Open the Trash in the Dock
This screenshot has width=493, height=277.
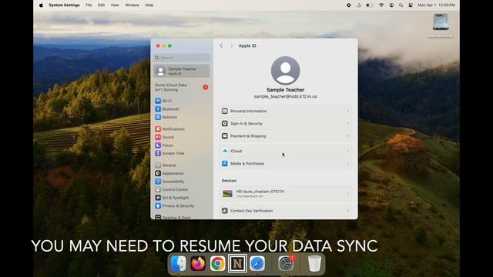click(x=314, y=263)
